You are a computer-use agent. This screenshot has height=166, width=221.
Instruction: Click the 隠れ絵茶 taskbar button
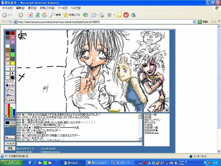73,163
